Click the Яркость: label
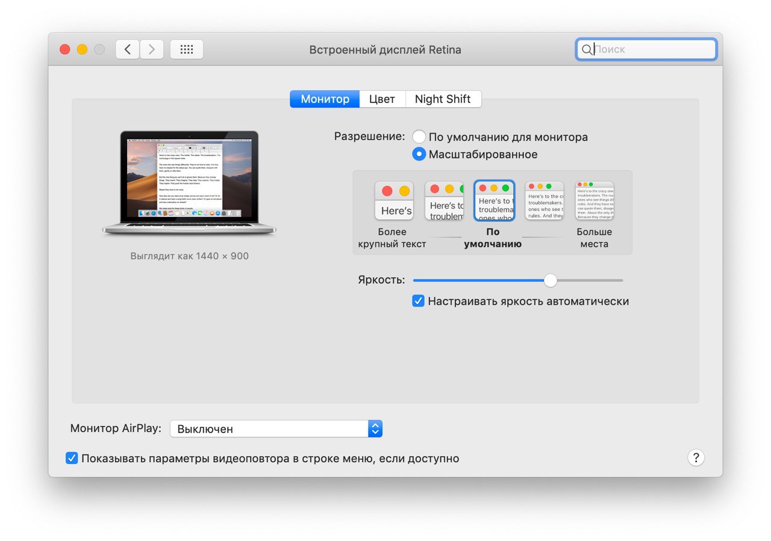 [x=381, y=280]
